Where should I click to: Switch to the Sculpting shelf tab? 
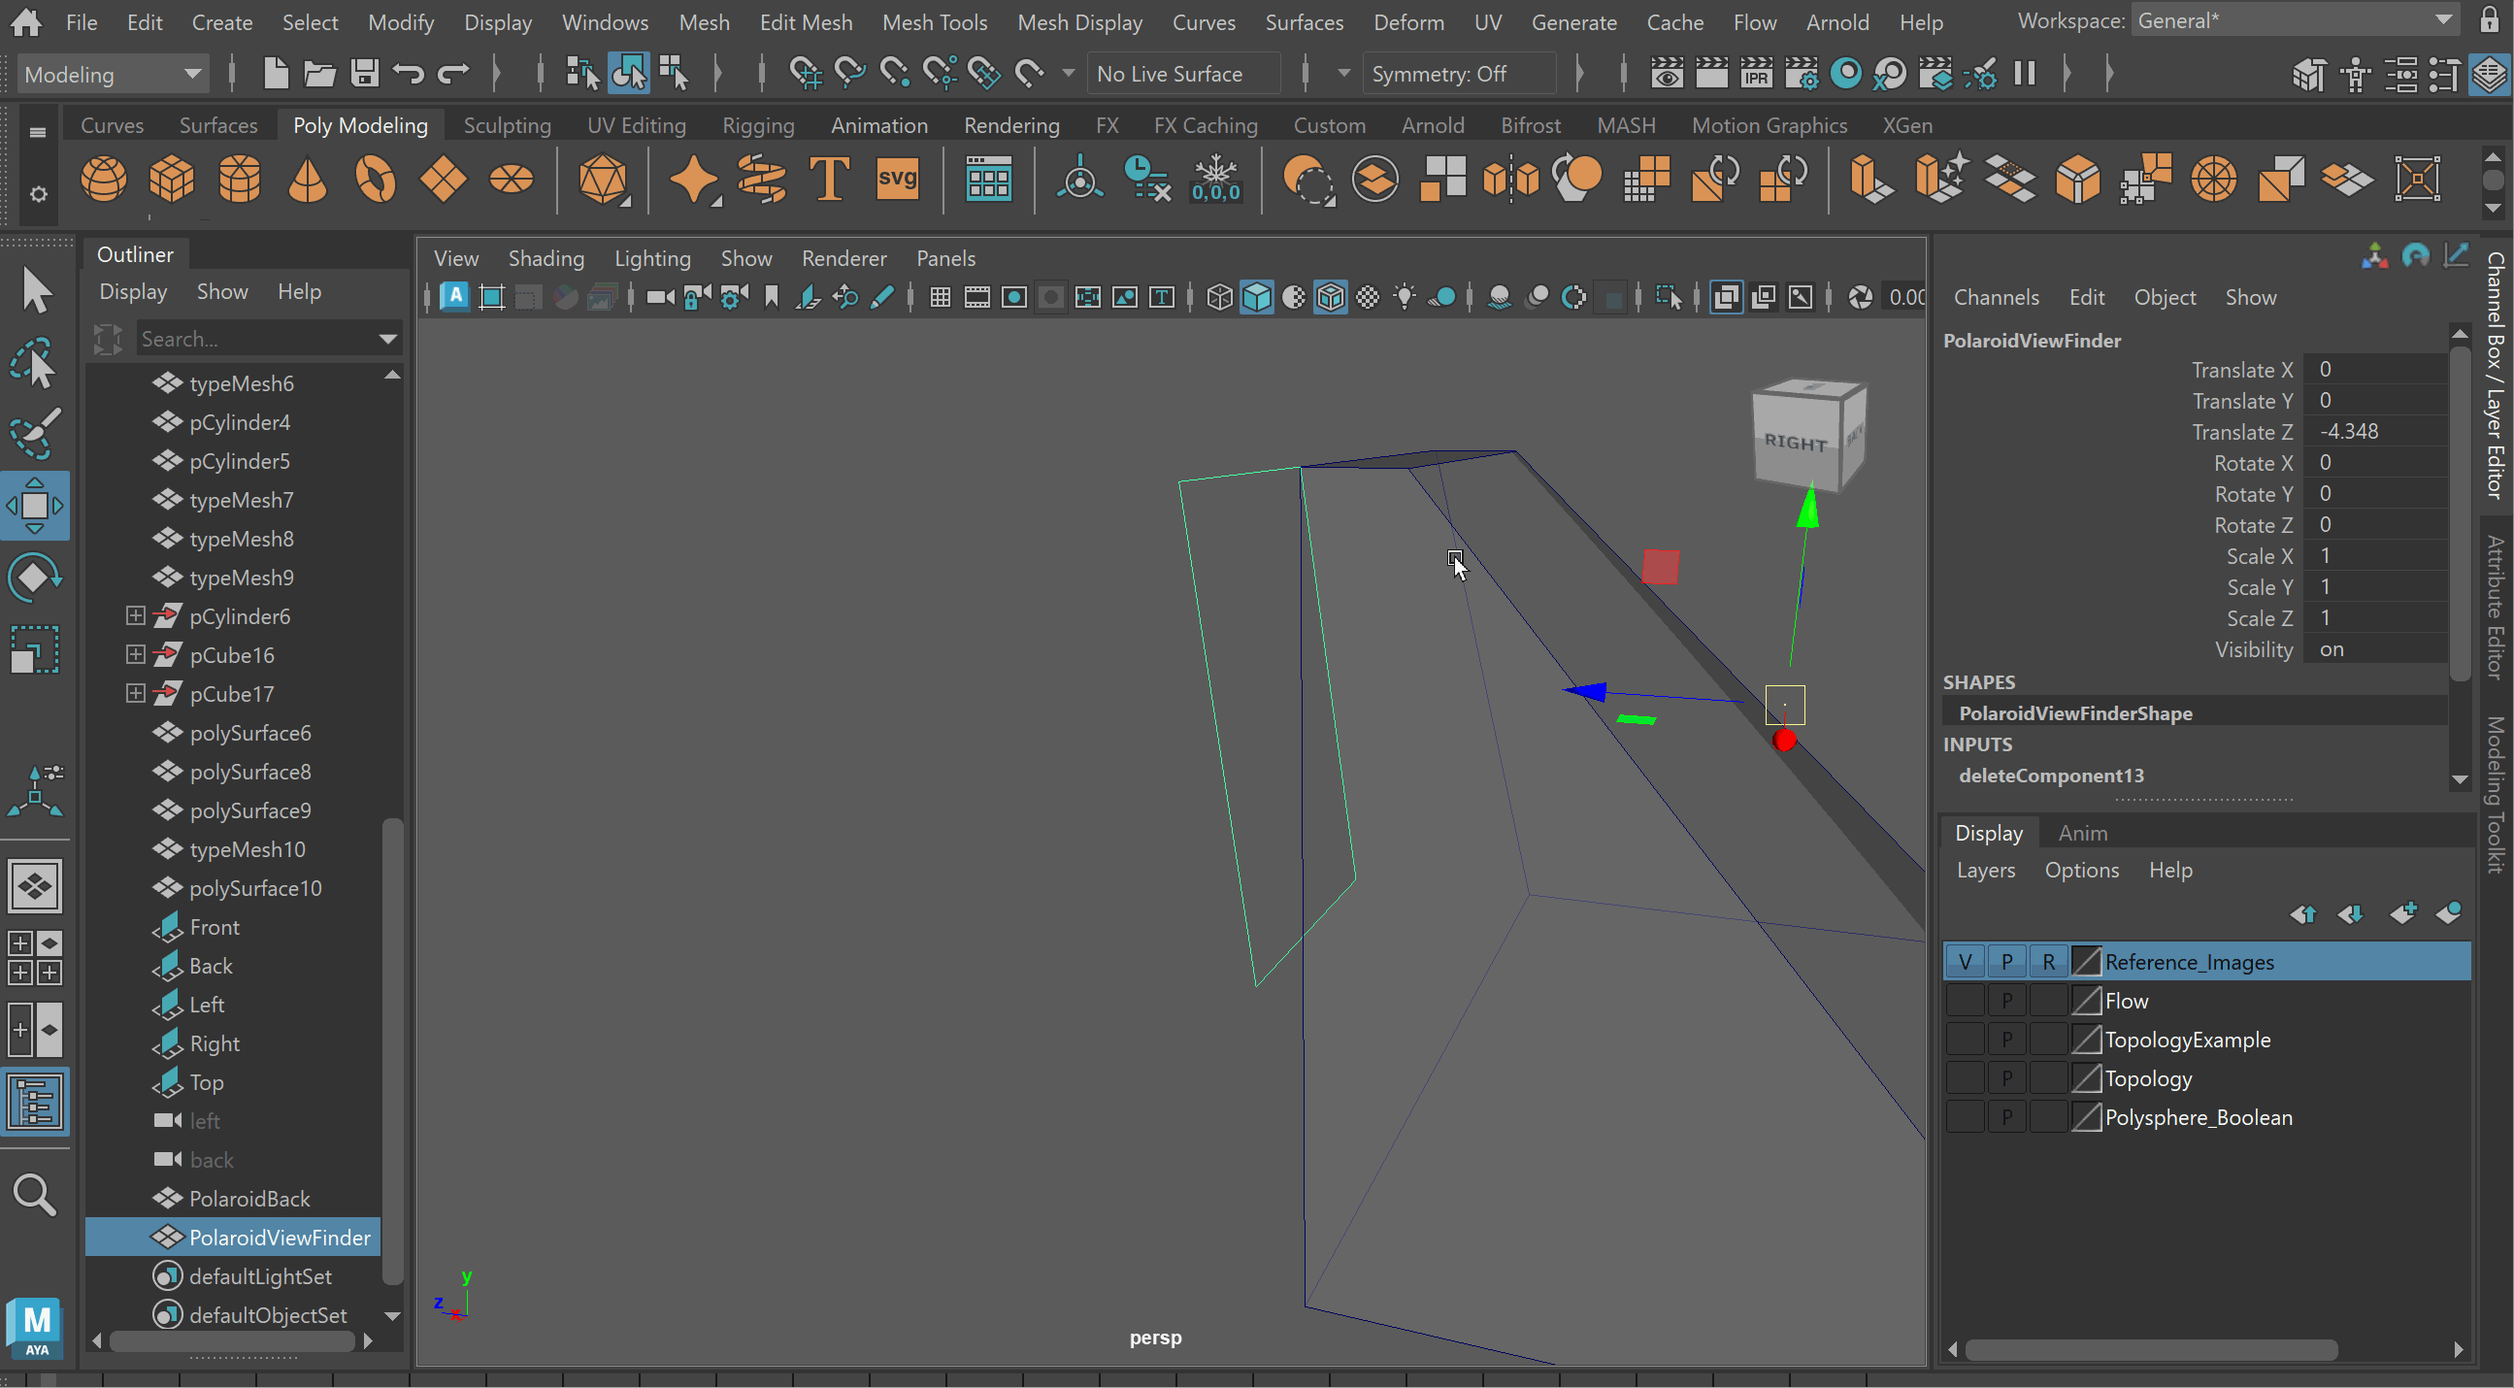pyautogui.click(x=507, y=125)
